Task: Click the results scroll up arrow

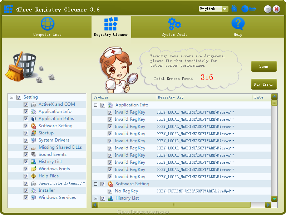Action: [274, 96]
